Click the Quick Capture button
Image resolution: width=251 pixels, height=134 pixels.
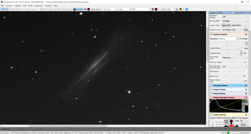pos(30,9)
